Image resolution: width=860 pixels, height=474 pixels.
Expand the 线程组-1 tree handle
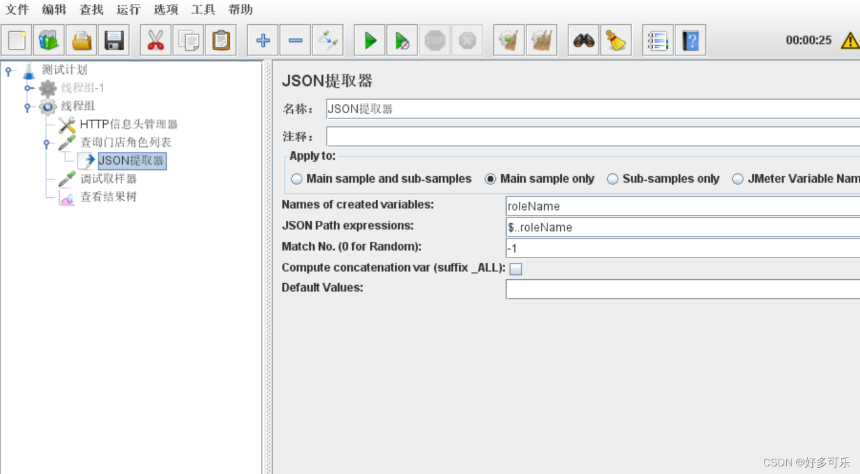[x=28, y=88]
